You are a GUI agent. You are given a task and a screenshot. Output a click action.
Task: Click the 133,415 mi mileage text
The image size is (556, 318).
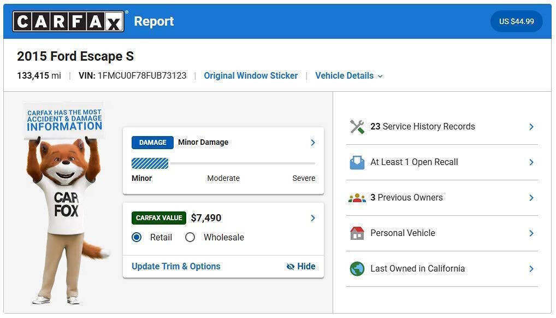click(x=39, y=75)
